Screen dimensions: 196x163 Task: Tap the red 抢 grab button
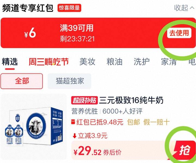pos(184,150)
